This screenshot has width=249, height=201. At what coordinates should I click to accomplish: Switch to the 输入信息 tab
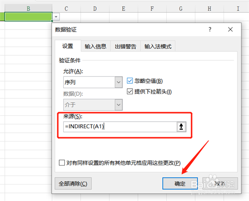pos(96,46)
